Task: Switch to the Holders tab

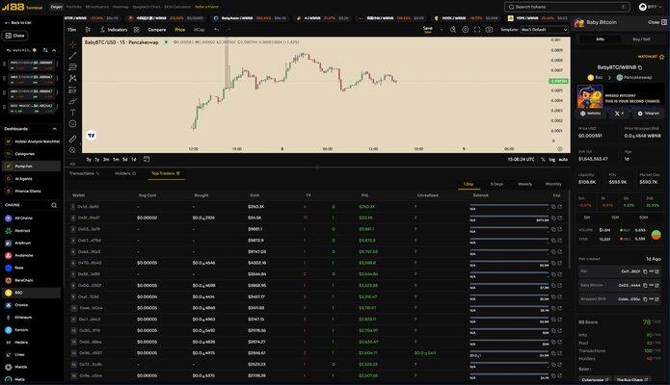Action: click(x=124, y=173)
